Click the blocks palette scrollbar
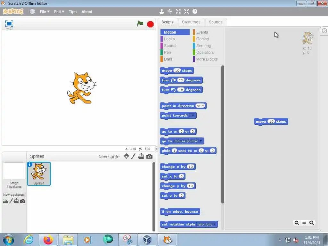 click(223, 134)
